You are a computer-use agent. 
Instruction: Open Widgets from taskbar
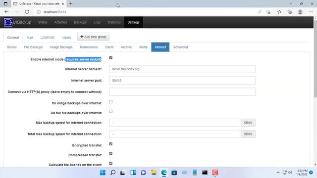pos(133,173)
